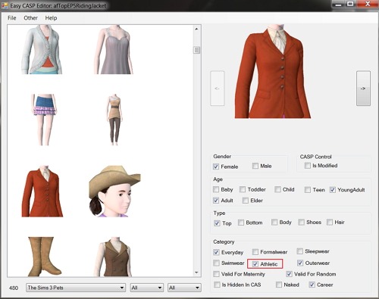Toggle the Outerwear category checkbox
This screenshot has width=379, height=299.
coord(300,263)
